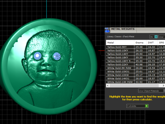
Task: Sort by the DWT column header
Action: click(152, 43)
